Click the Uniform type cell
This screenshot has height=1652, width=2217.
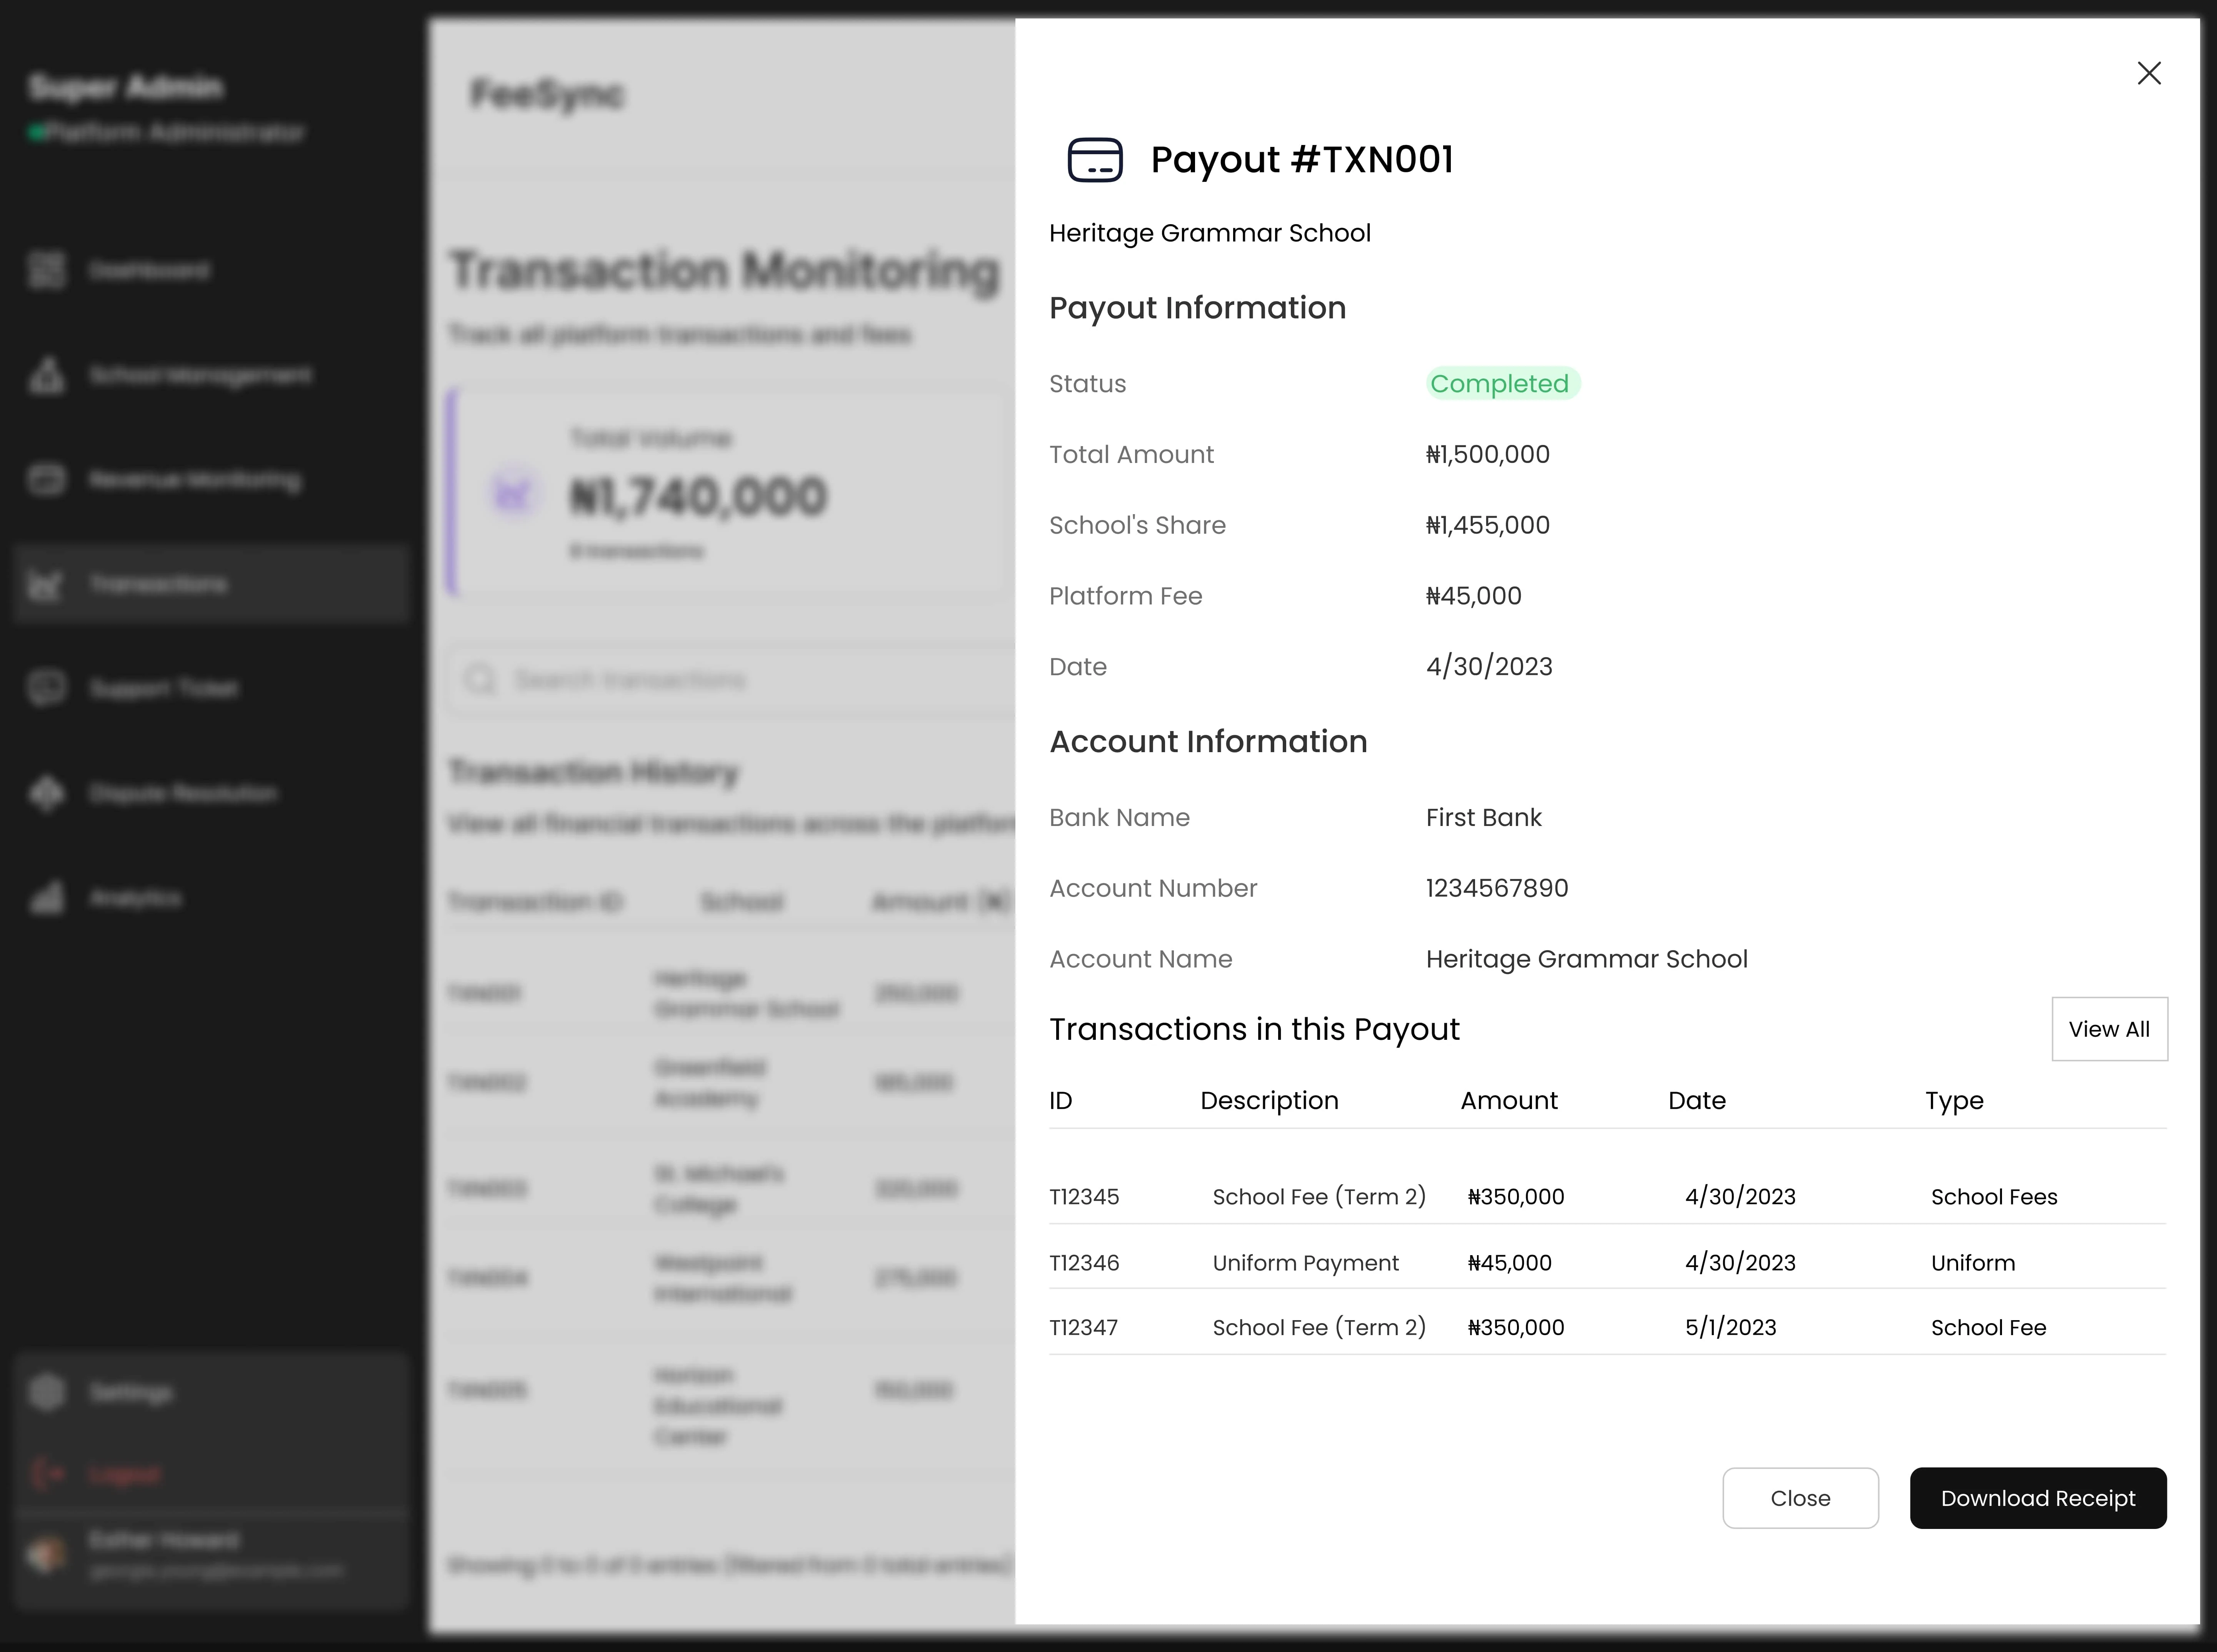pos(1973,1262)
